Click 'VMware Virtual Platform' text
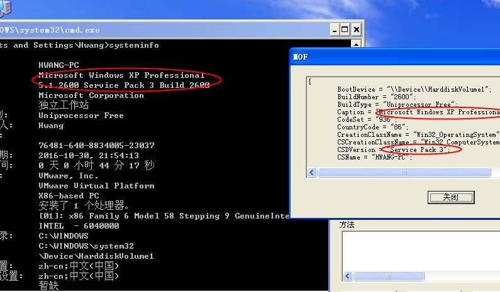The height and width of the screenshot is (292, 500). click(96, 186)
